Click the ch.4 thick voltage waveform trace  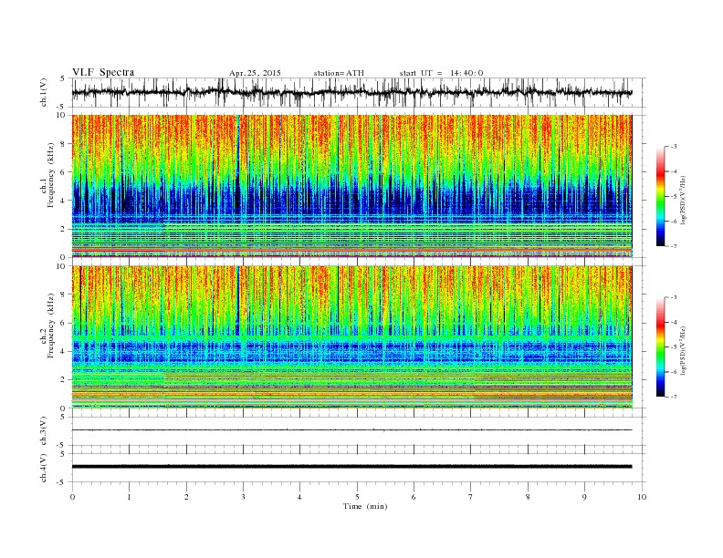tap(351, 467)
